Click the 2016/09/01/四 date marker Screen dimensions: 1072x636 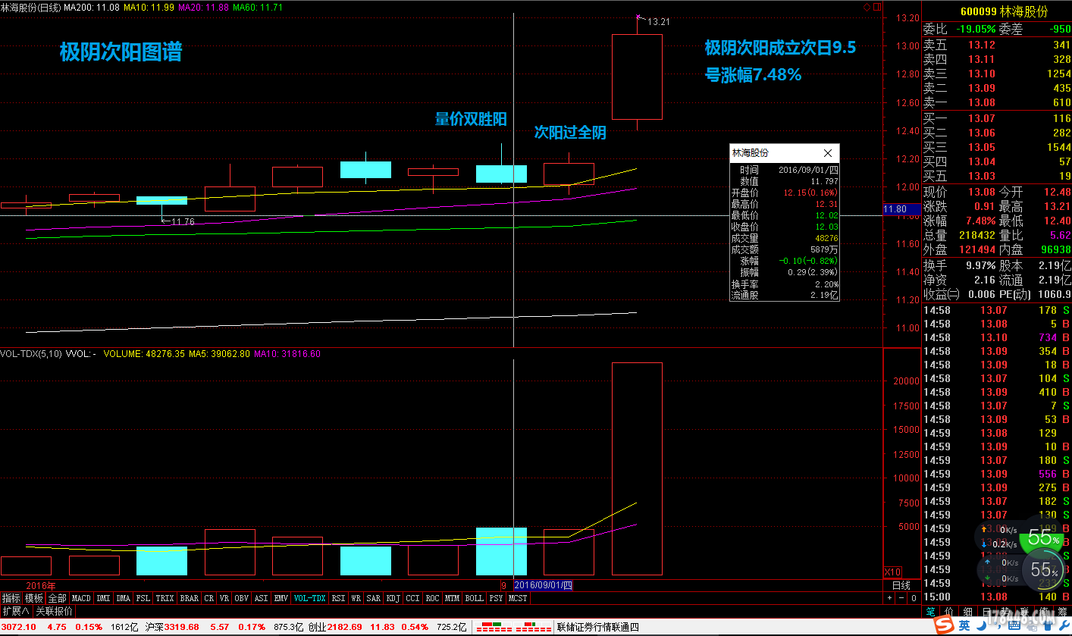click(x=544, y=585)
